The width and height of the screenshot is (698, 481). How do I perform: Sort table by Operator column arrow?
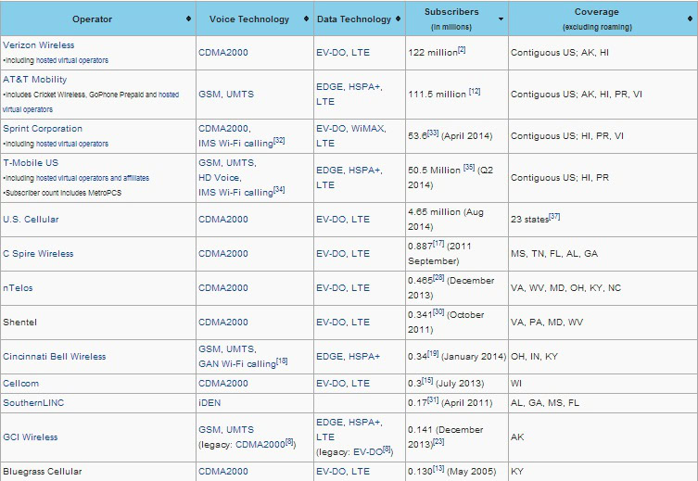pos(189,19)
